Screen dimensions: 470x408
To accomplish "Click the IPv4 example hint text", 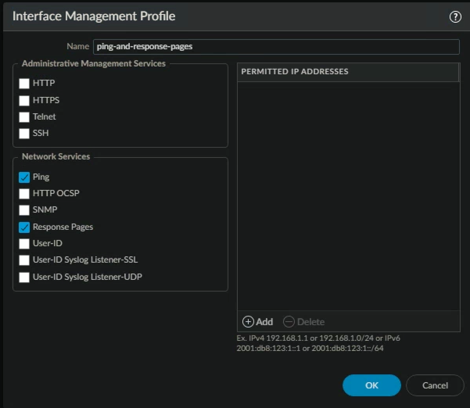I will pos(318,343).
